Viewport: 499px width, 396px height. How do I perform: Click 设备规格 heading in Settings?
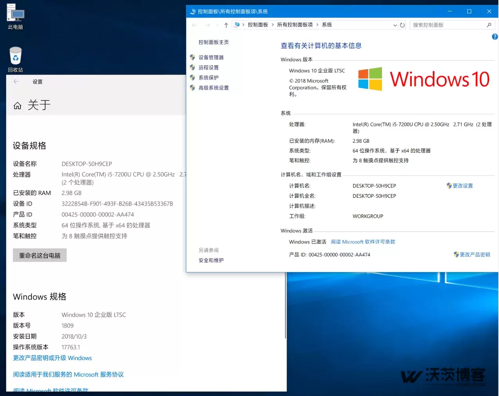click(29, 145)
